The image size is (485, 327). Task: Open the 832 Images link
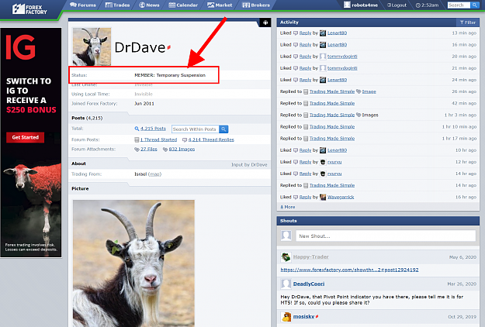click(x=182, y=149)
